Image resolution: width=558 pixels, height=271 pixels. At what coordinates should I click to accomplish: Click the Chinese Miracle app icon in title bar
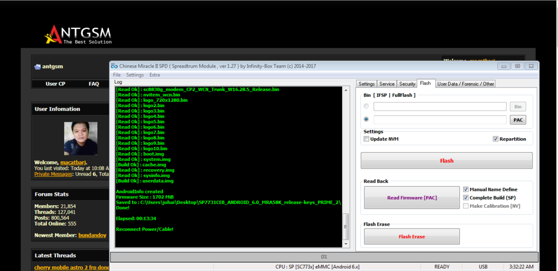[x=114, y=66]
